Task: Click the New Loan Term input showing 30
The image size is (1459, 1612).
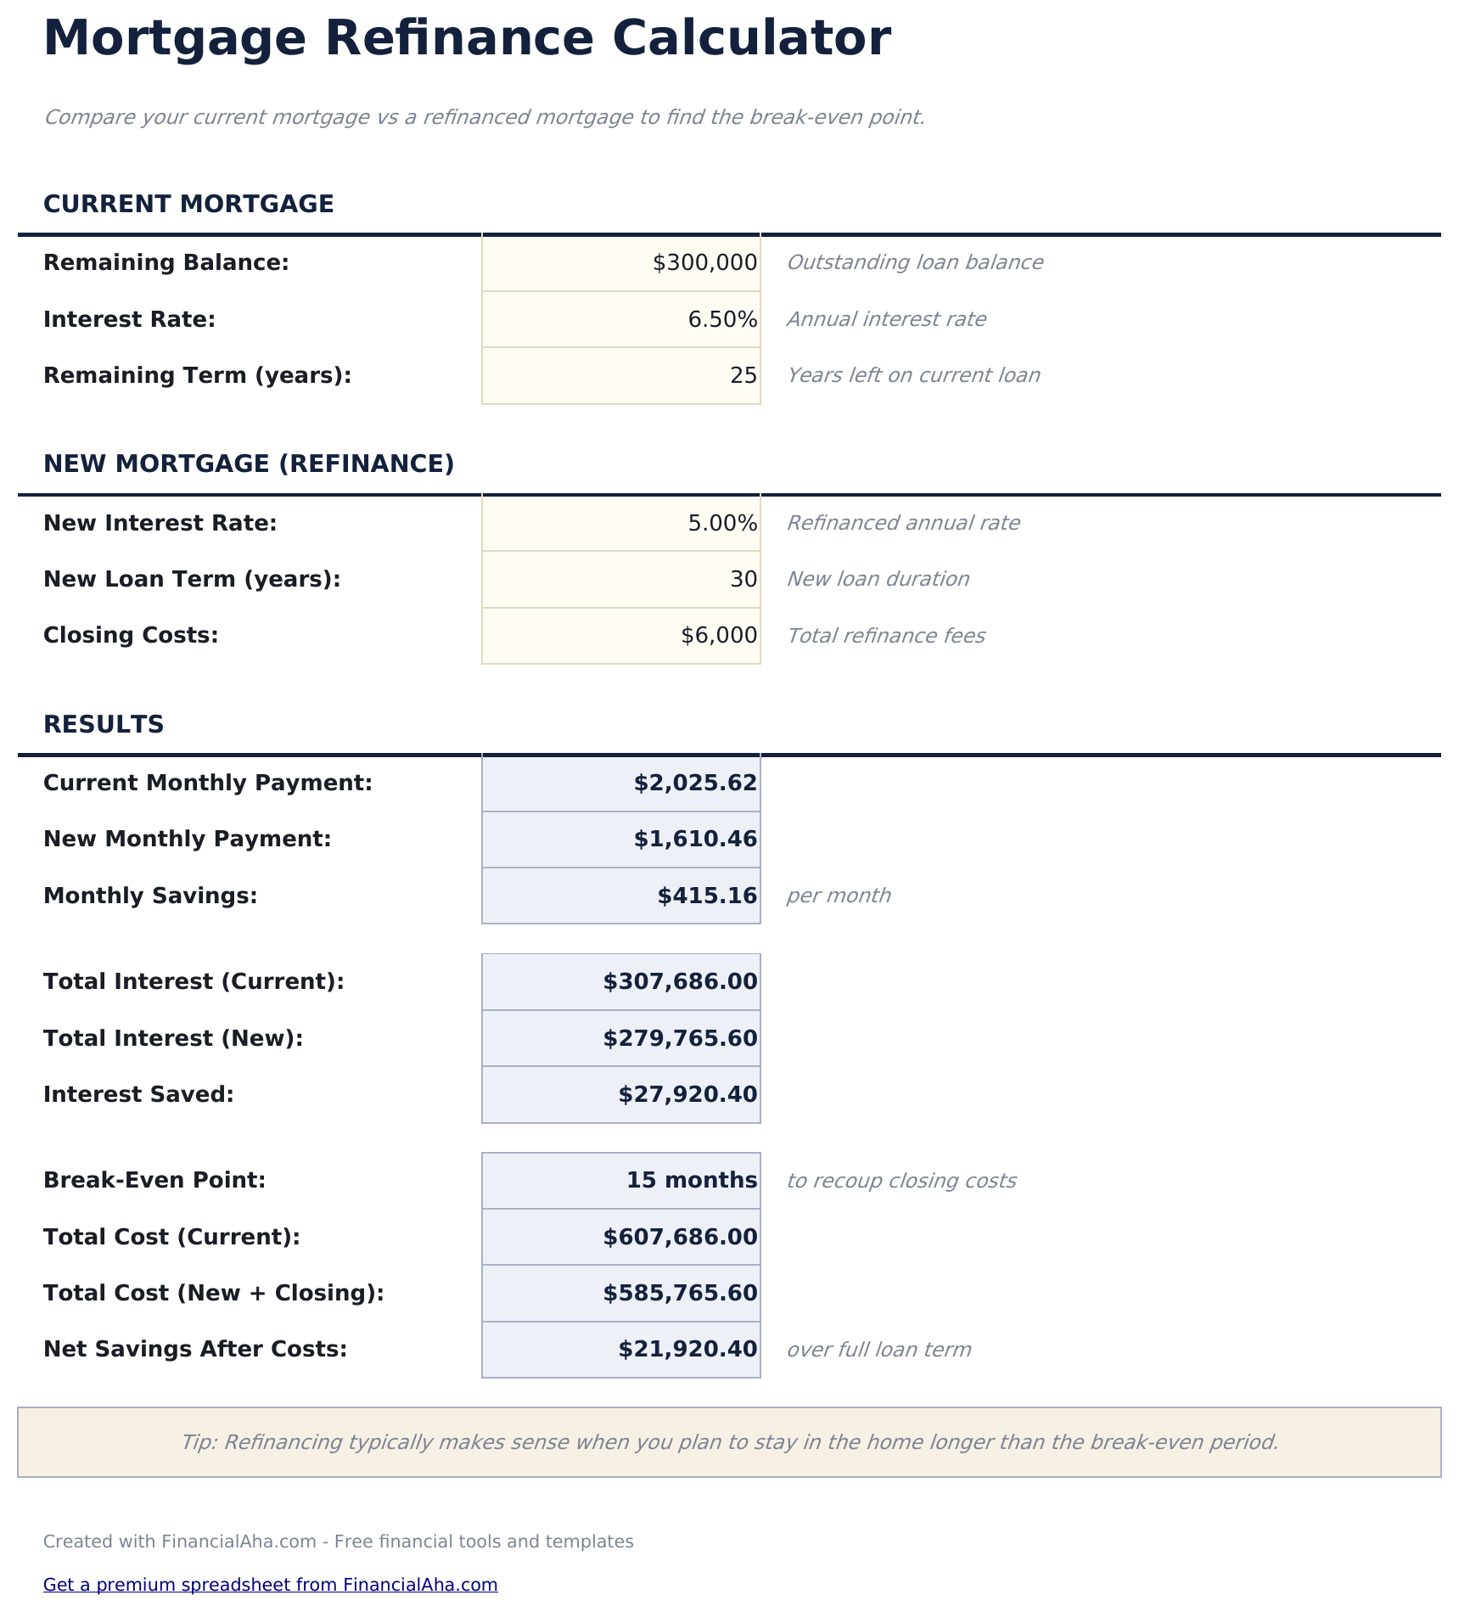Action: 620,578
